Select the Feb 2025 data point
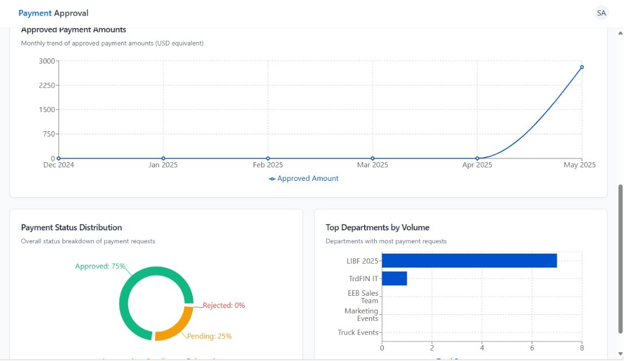The height and width of the screenshot is (361, 624). click(268, 158)
